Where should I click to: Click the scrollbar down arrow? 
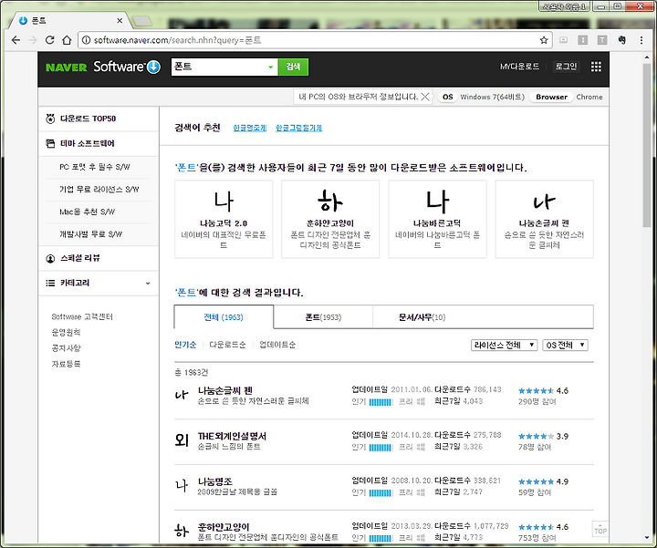coord(647,538)
